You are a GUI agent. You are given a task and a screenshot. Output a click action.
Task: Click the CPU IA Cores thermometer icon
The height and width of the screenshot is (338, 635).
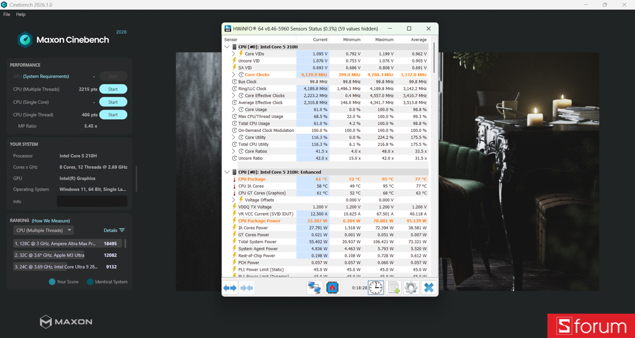(234, 186)
